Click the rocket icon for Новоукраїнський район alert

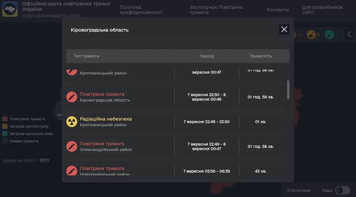pos(72,171)
